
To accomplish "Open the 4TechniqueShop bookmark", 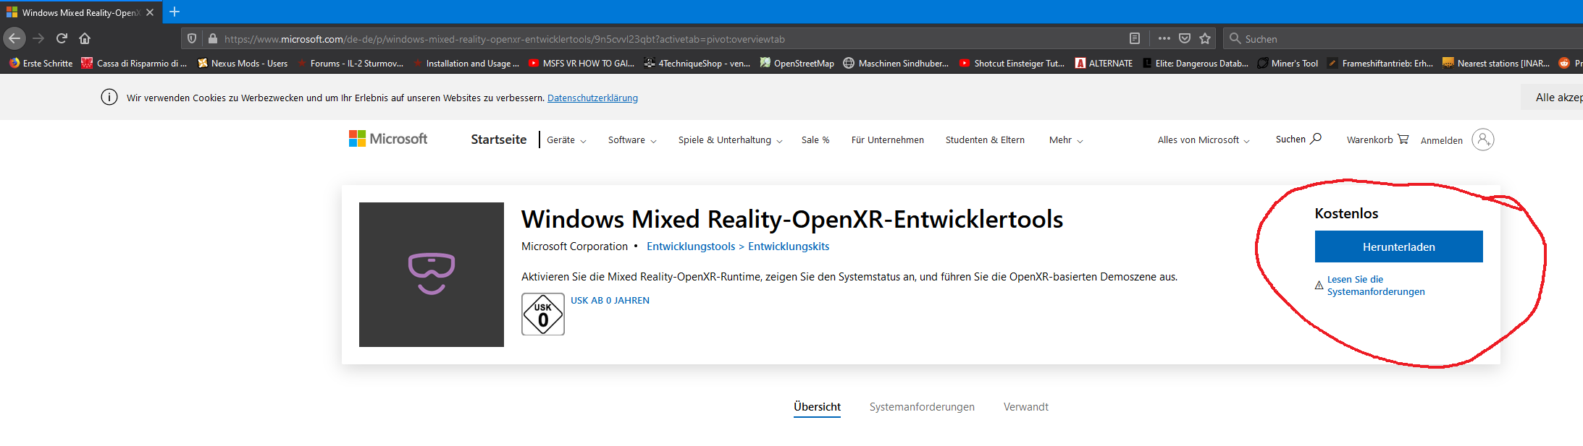I will pyautogui.click(x=697, y=64).
